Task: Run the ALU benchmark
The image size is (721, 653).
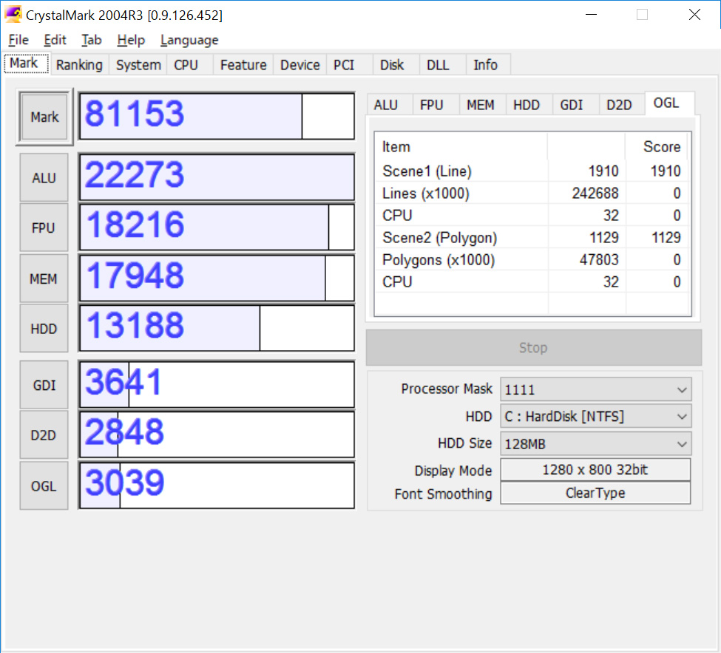Action: click(x=44, y=177)
